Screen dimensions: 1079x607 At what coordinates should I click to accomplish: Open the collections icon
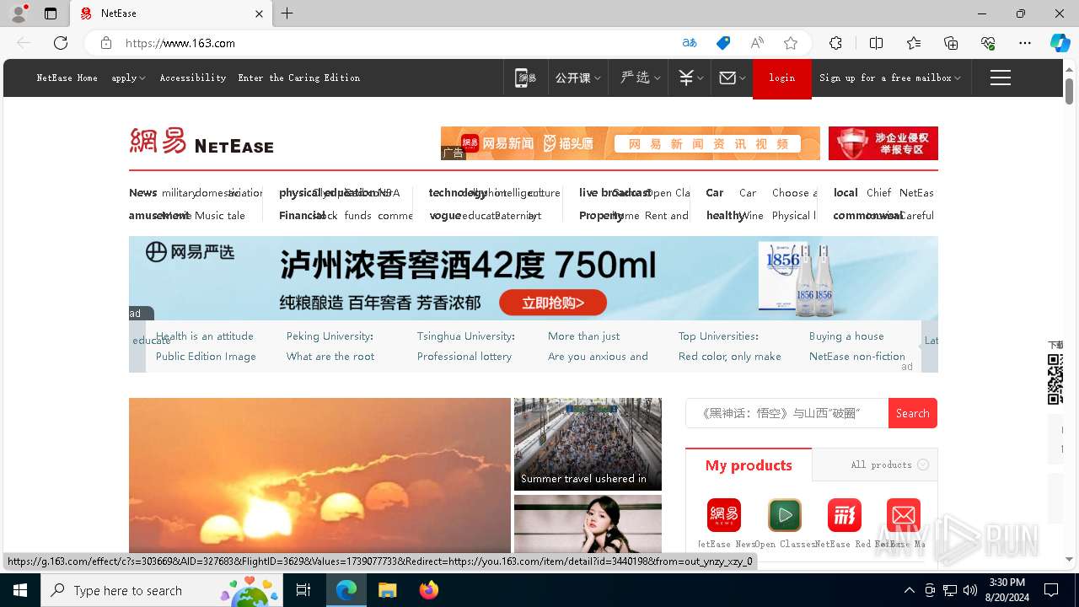pyautogui.click(x=951, y=43)
